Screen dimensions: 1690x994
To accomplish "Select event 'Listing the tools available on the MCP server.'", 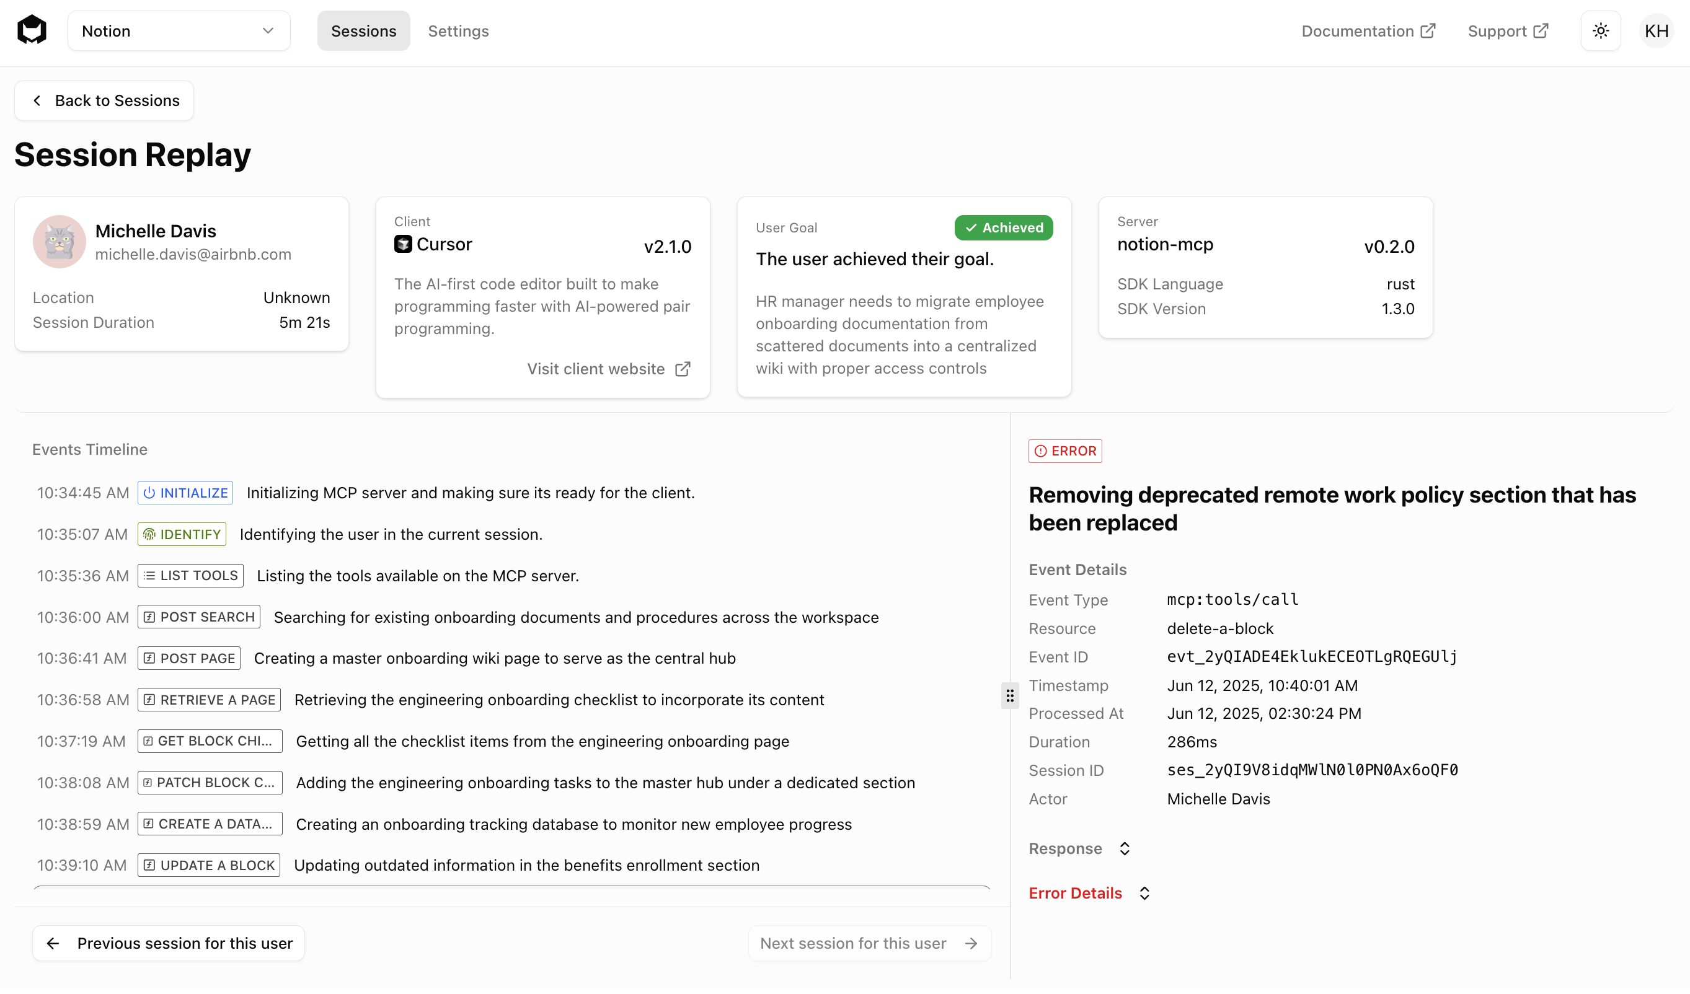I will pyautogui.click(x=418, y=576).
